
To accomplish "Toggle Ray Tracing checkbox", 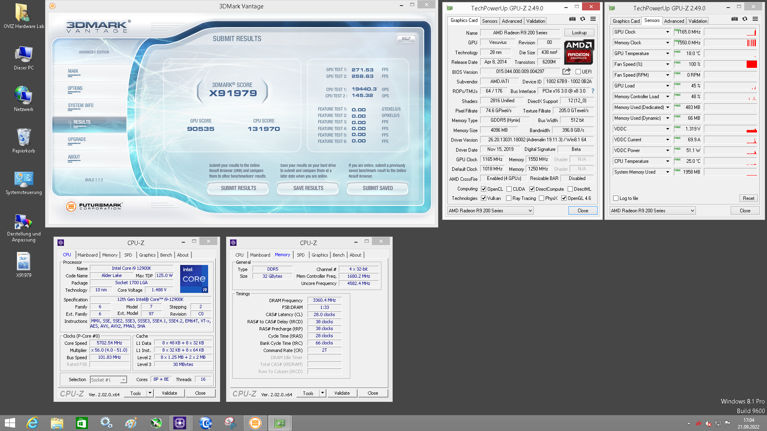I will tap(509, 198).
